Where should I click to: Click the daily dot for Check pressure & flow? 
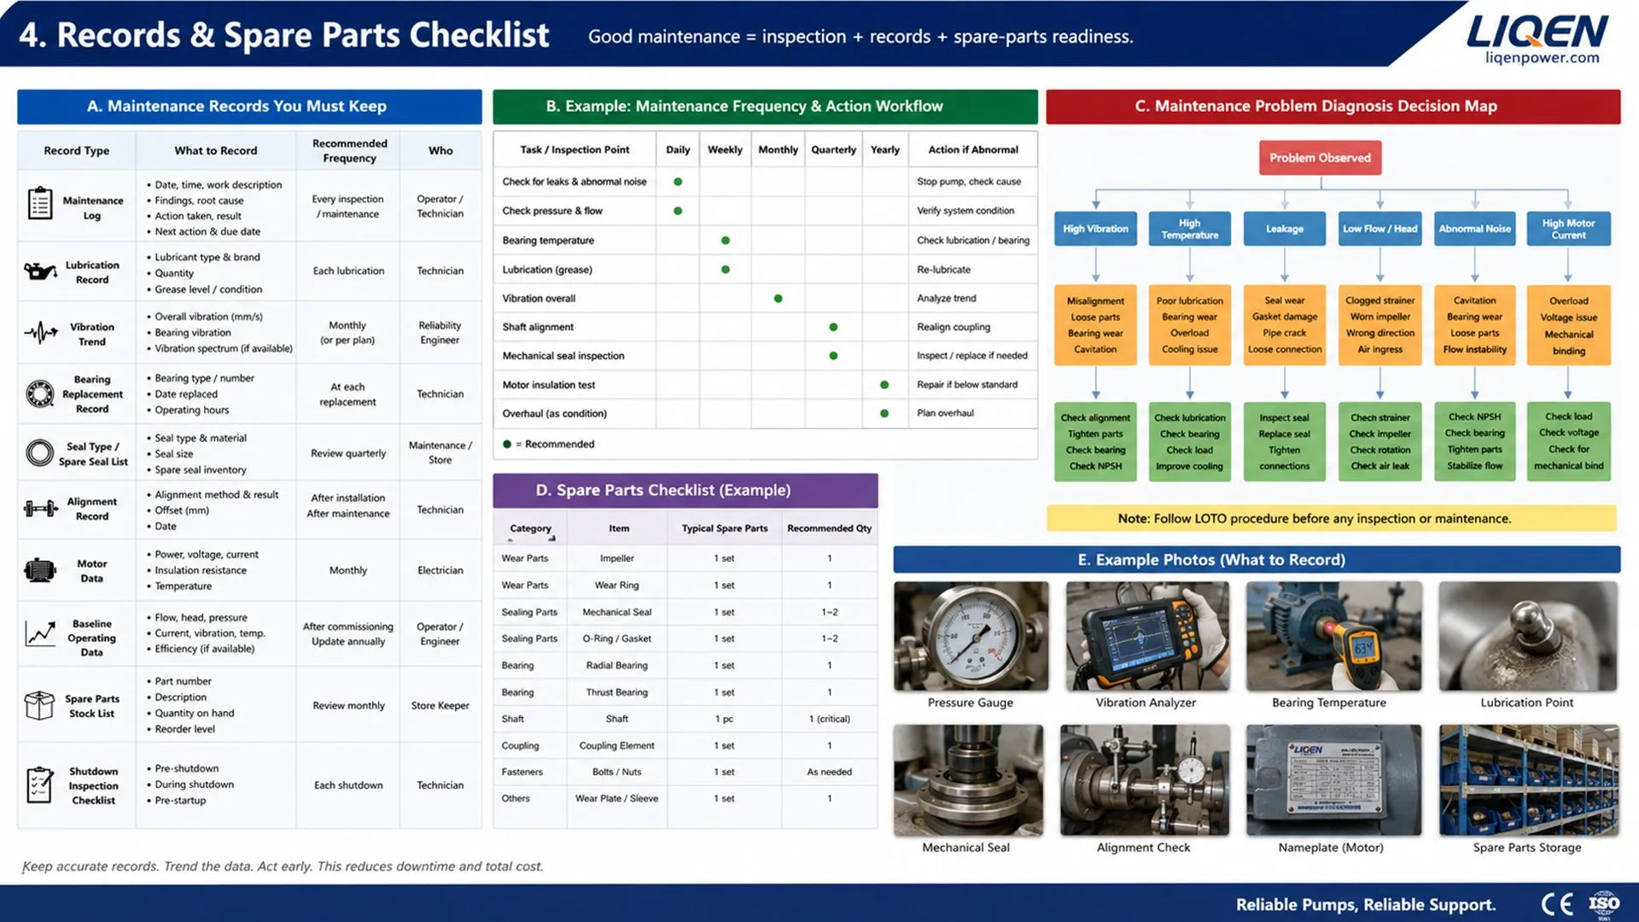[678, 211]
